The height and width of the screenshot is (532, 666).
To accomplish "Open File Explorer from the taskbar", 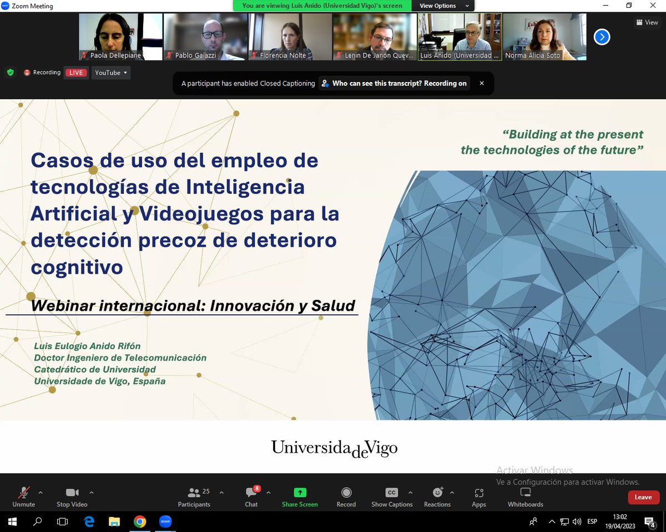I will 114,521.
